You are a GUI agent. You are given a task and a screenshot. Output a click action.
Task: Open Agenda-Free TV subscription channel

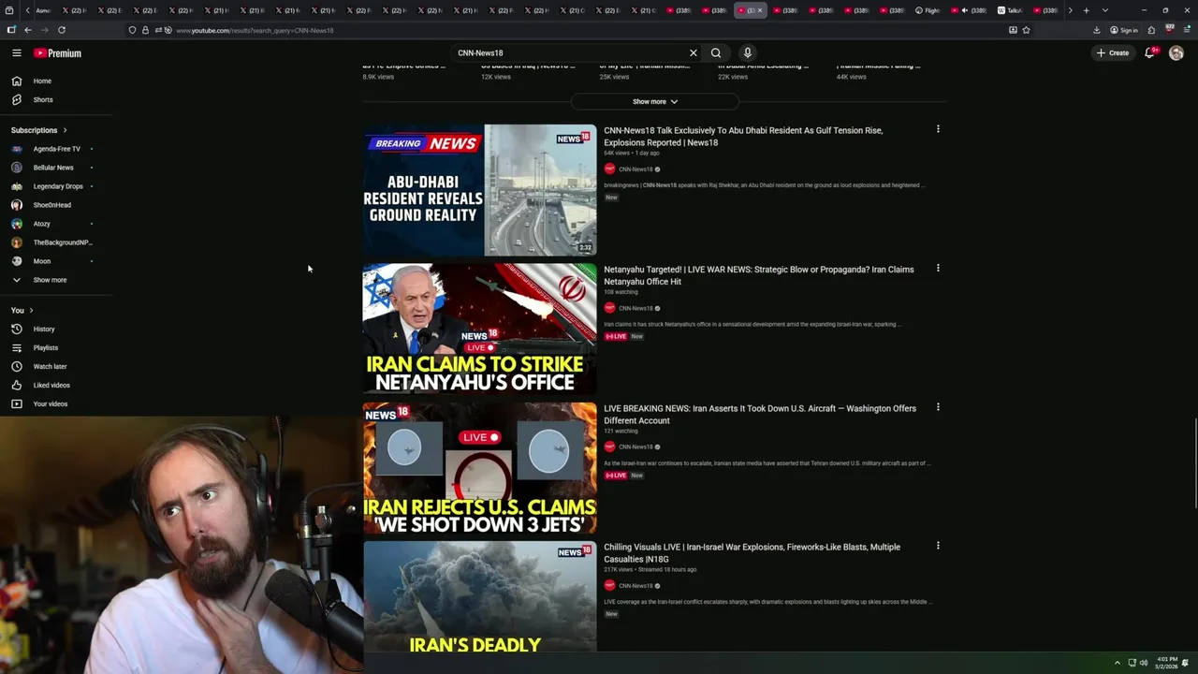tap(56, 149)
